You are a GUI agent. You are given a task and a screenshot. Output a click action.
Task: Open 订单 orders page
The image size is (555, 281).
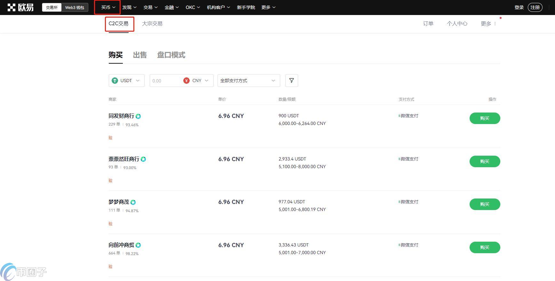click(x=428, y=24)
